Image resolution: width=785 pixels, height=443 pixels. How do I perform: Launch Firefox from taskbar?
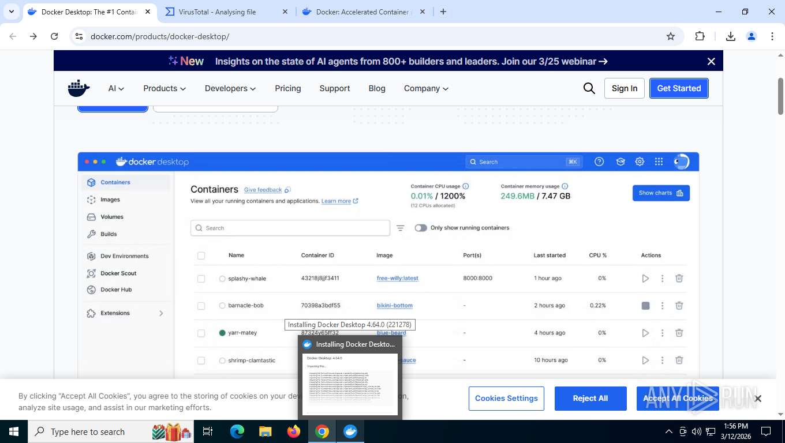(294, 431)
